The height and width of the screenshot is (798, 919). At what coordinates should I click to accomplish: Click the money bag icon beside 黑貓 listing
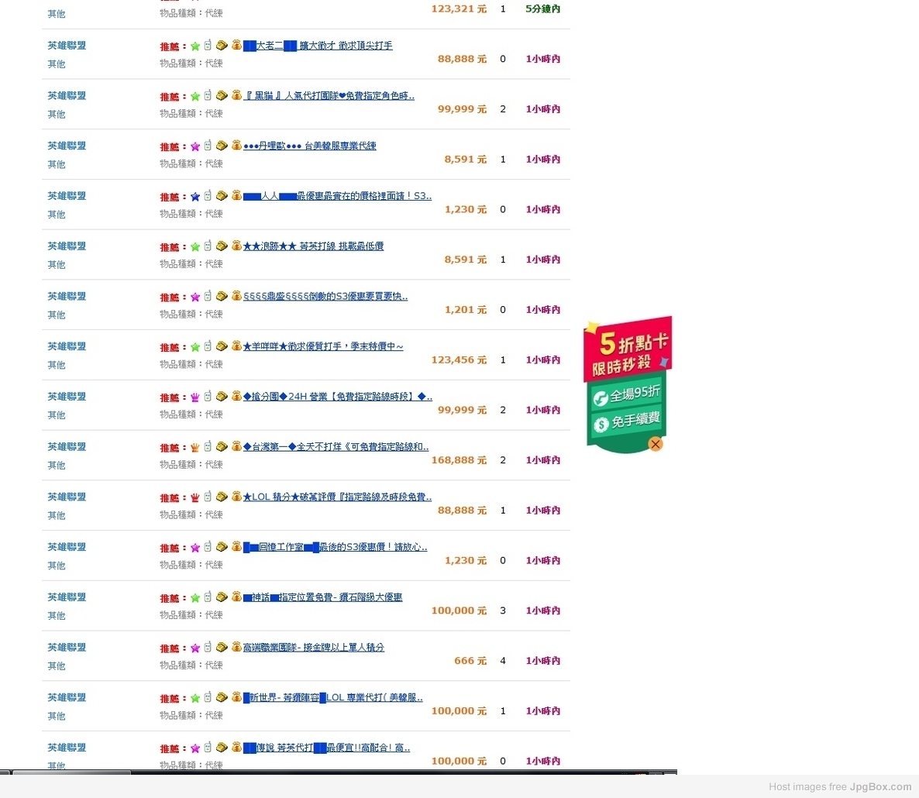[236, 95]
